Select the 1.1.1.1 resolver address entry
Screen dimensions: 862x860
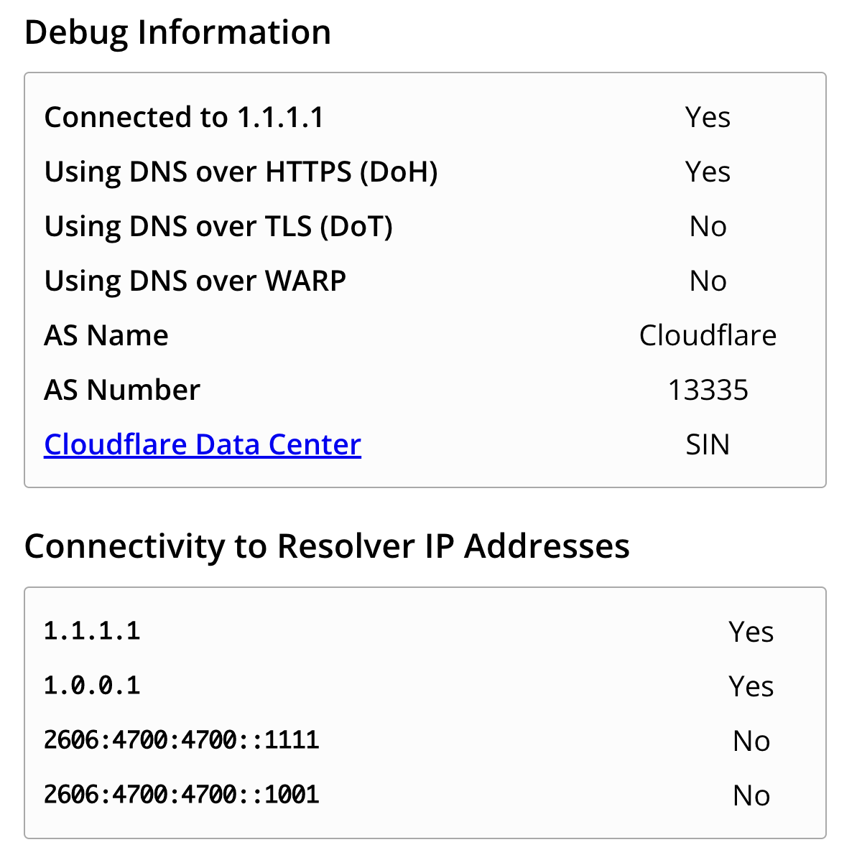click(92, 631)
